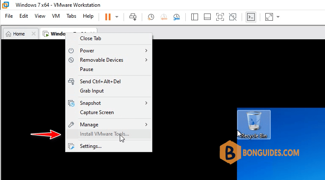Switch to the Home tab
325x180 pixels.
coord(19,34)
